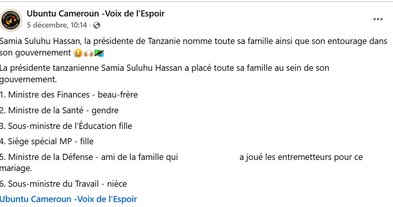Click the Ubuntu Cameroun round profile logo
The width and height of the screenshot is (393, 207).
click(x=11, y=20)
